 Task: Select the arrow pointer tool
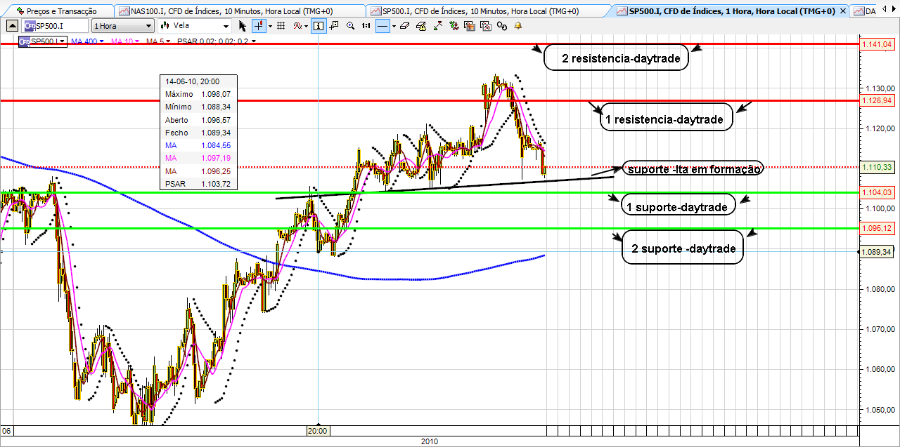(243, 25)
